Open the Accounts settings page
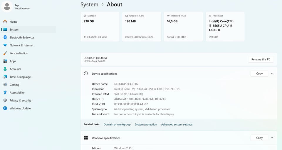Image resolution: width=282 pixels, height=150 pixels. [x=15, y=69]
